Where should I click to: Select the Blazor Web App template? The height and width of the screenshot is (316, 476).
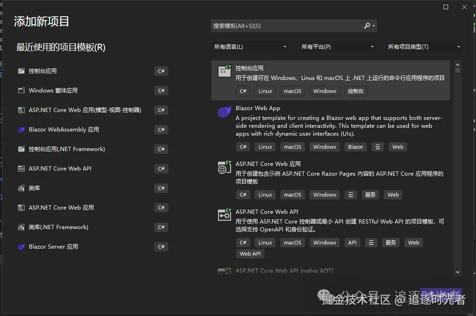click(331, 128)
